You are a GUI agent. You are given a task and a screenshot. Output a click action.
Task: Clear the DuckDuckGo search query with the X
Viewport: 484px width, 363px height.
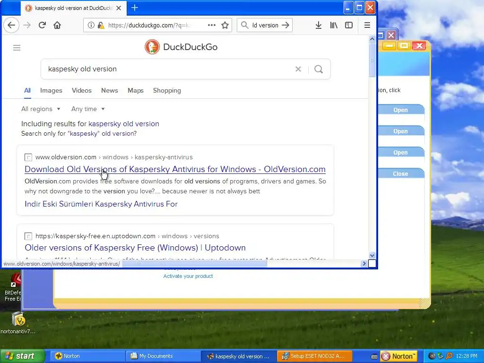click(x=298, y=69)
